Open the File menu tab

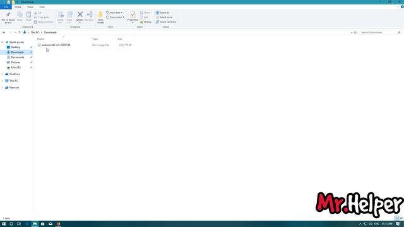(6, 7)
